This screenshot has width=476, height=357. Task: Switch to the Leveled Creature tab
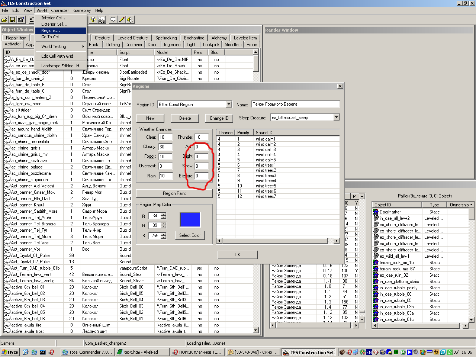[x=132, y=38]
